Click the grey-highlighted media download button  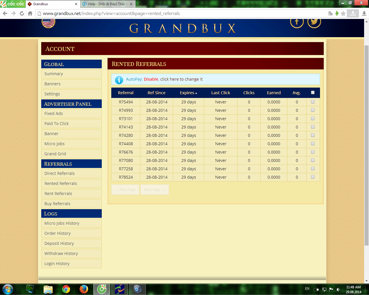click(x=353, y=14)
